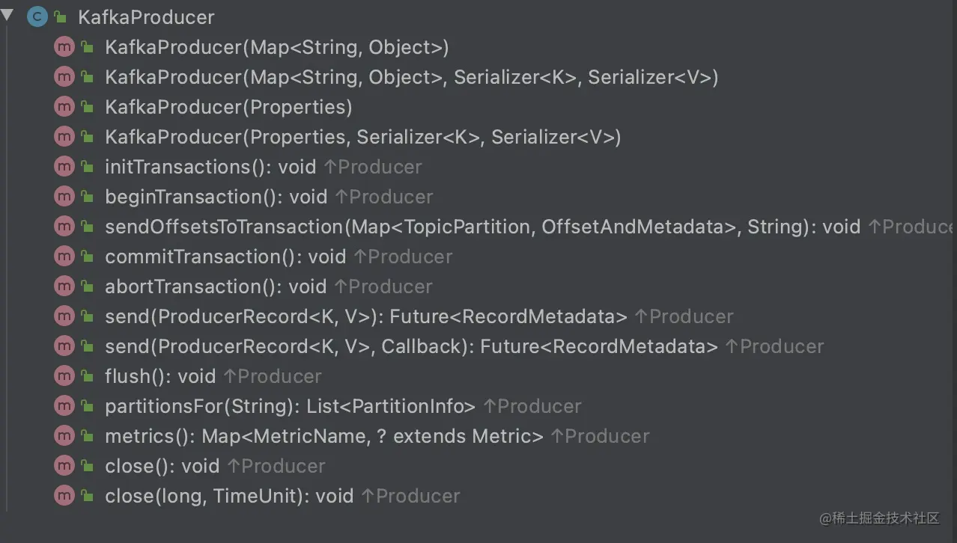This screenshot has width=957, height=543.
Task: Click the KafkaProducer class icon
Action: 36,17
